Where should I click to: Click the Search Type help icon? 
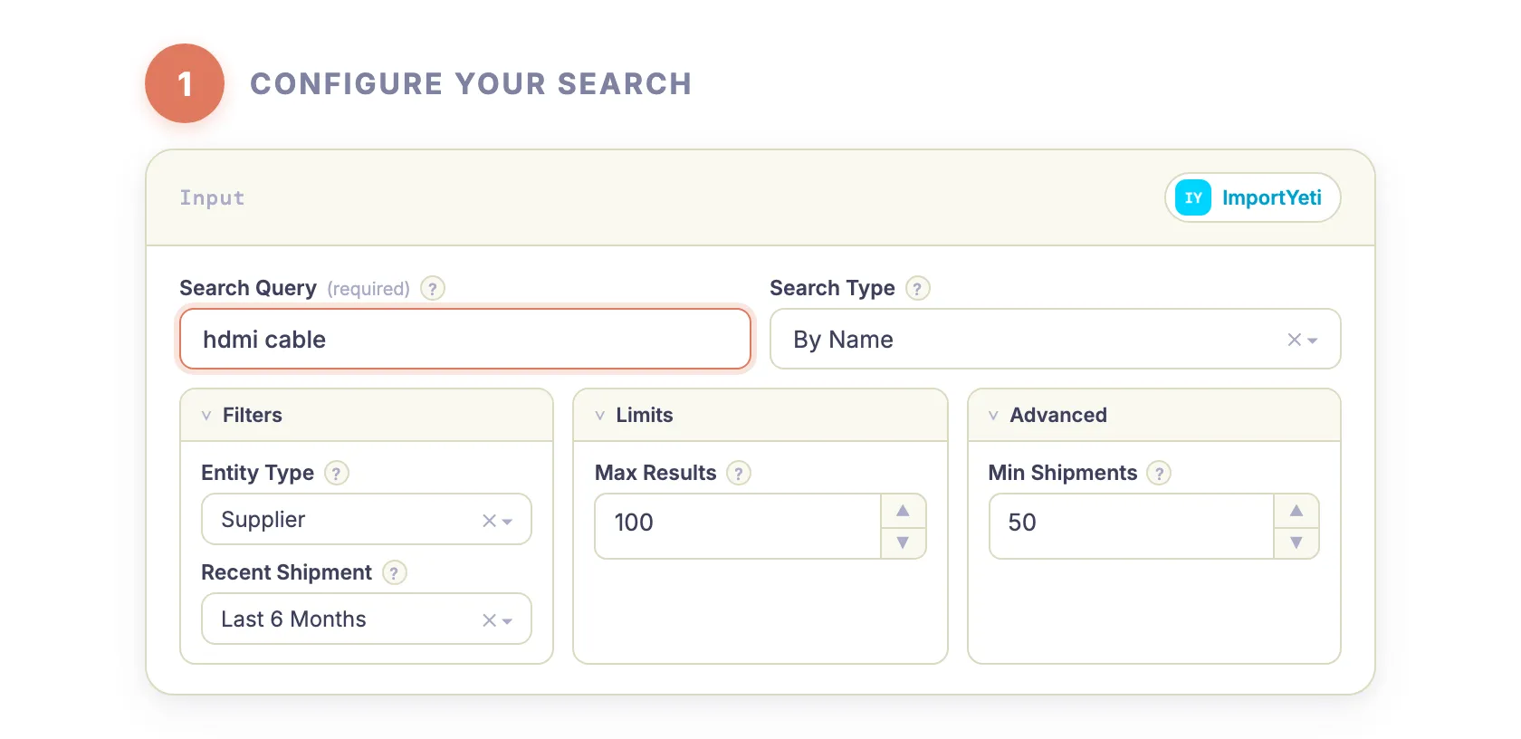click(x=918, y=288)
